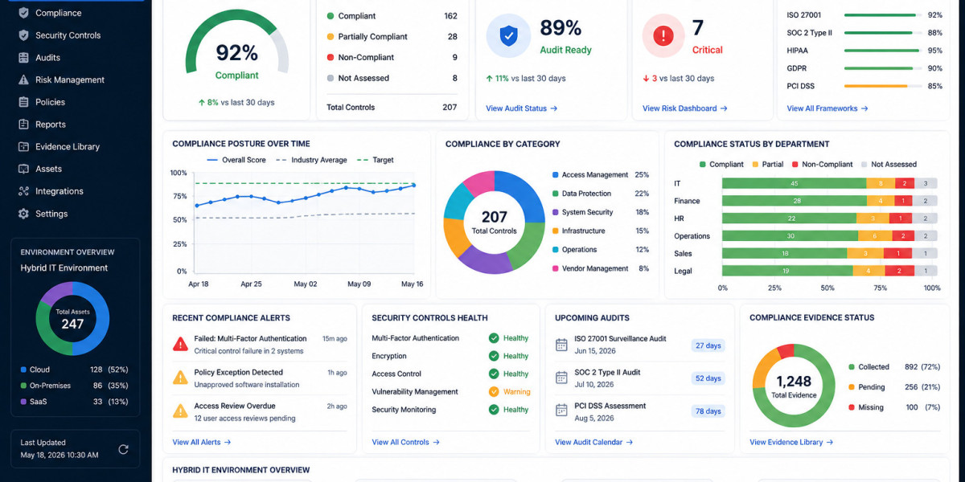
Task: Open Risk Management page
Action: (70, 80)
